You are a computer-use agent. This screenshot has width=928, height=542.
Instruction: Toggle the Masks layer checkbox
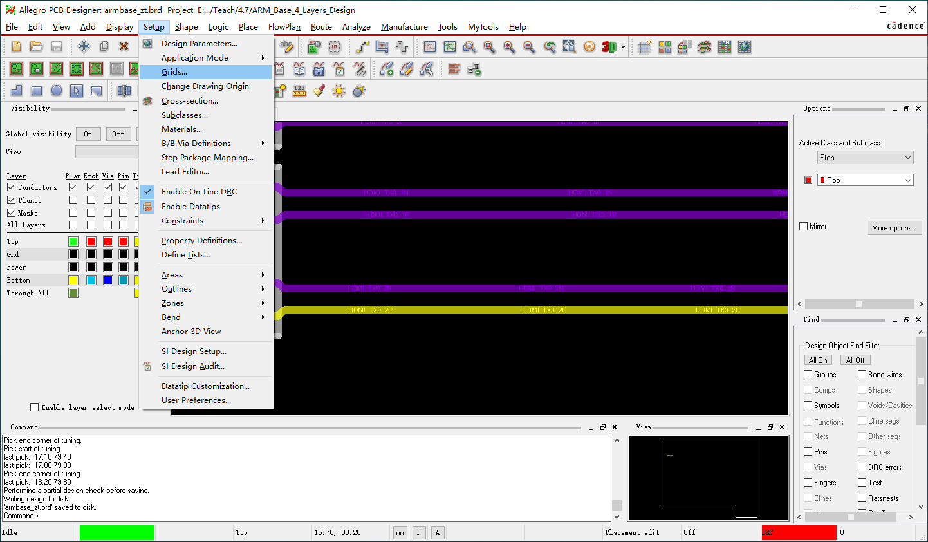pyautogui.click(x=12, y=213)
